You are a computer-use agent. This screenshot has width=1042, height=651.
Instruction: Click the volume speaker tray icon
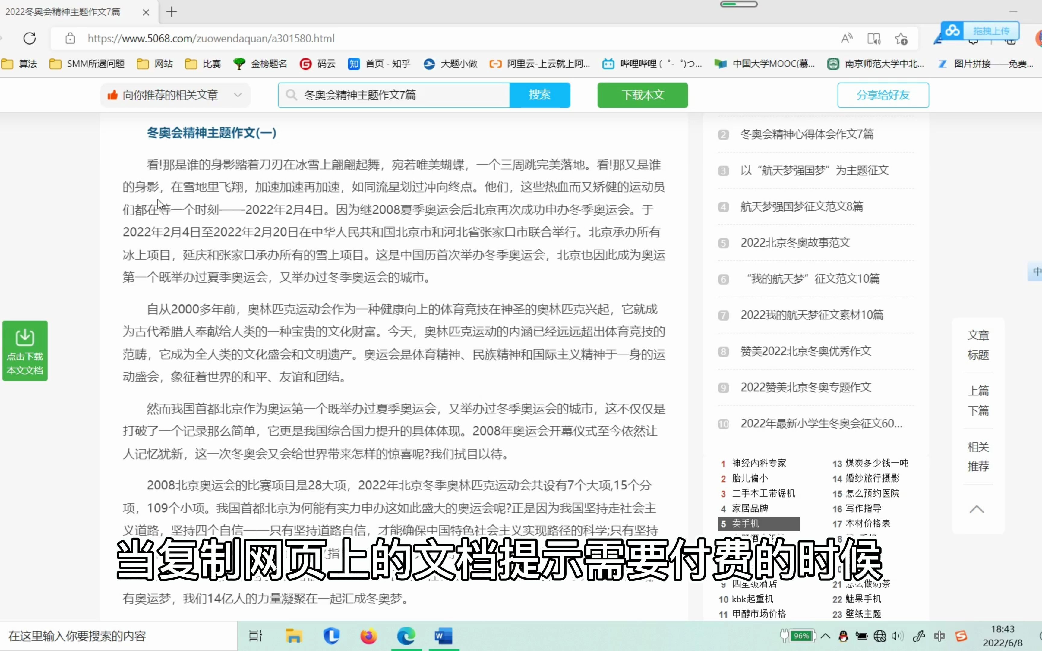point(897,636)
